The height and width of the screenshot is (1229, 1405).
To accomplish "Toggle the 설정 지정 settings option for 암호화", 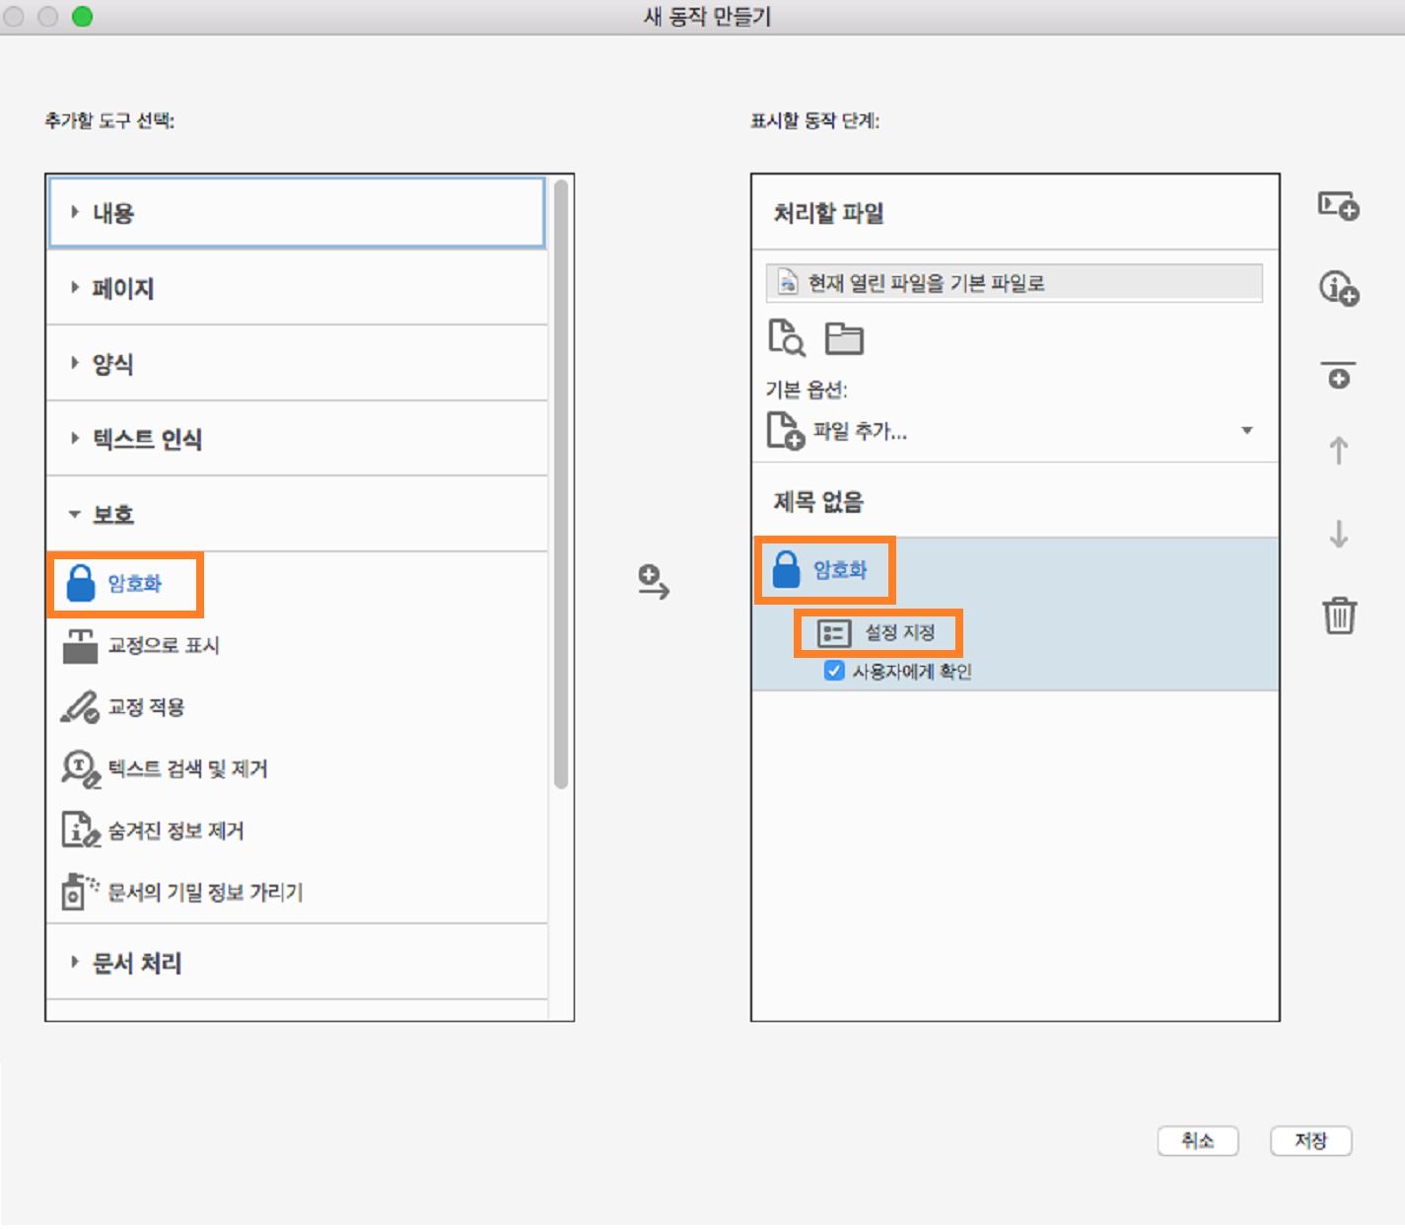I will pos(878,633).
